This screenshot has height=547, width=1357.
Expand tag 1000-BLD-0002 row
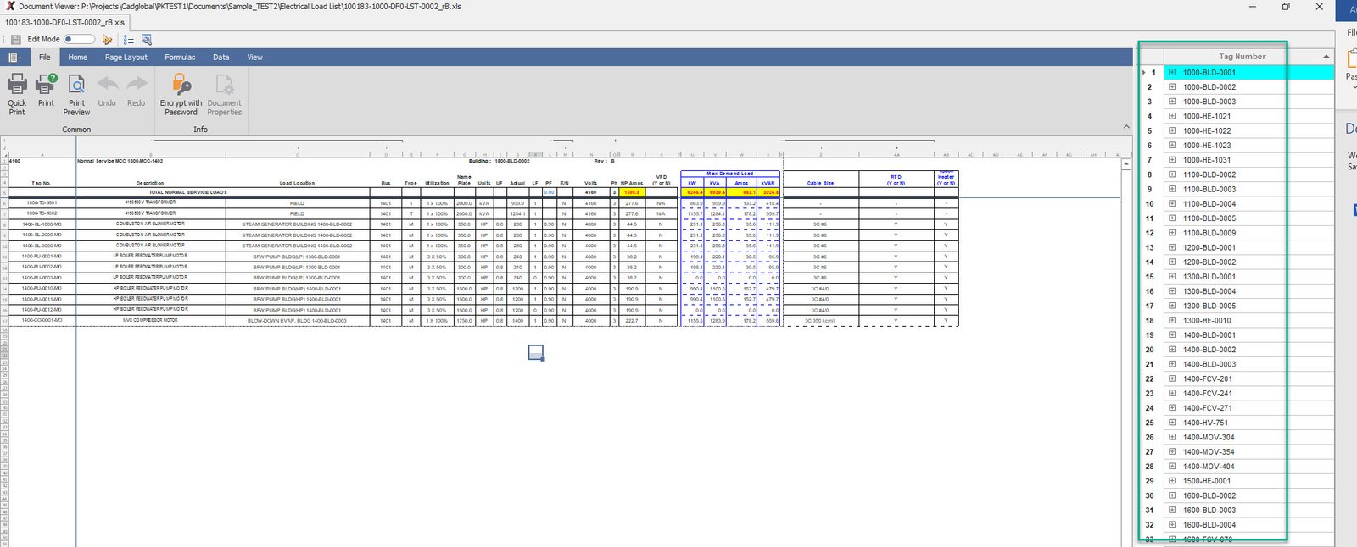(x=1172, y=87)
